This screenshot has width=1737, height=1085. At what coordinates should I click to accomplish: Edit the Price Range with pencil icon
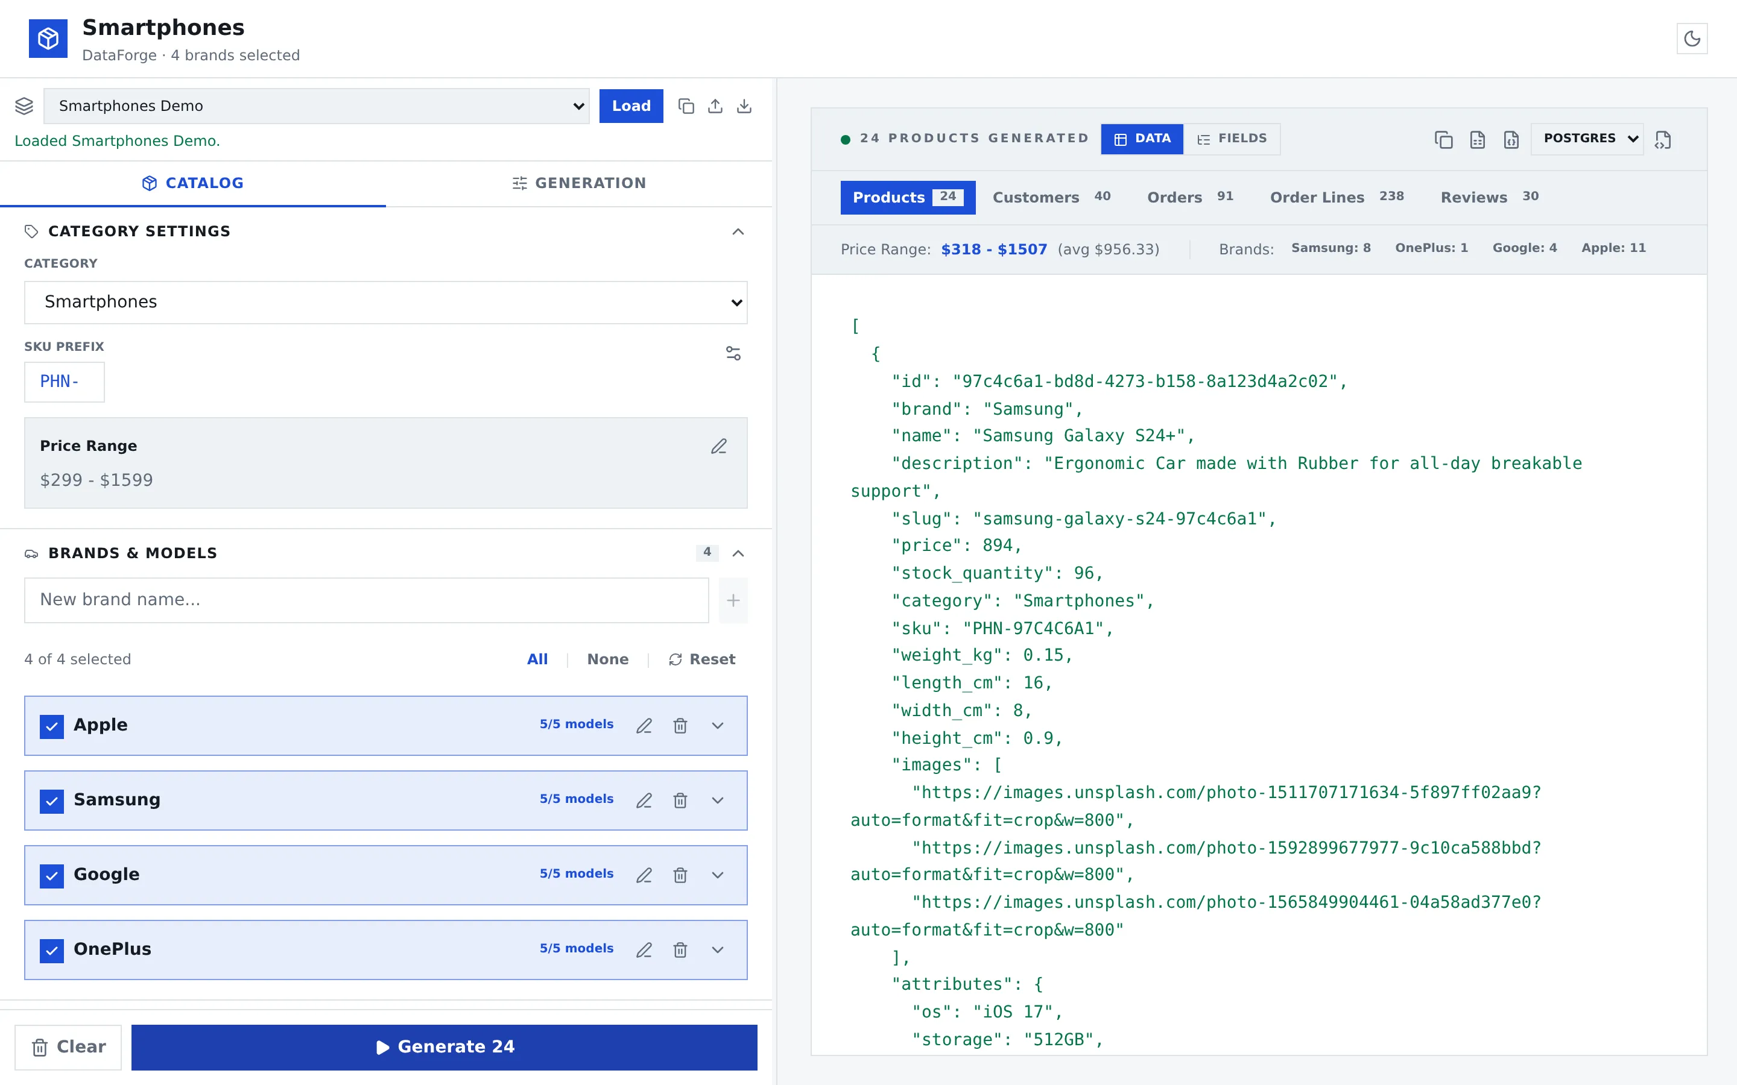tap(718, 446)
